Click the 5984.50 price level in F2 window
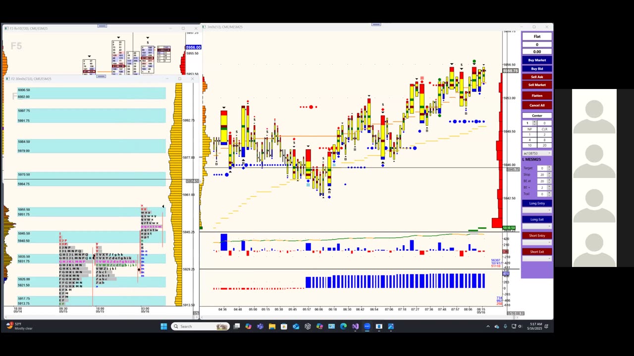 coord(24,142)
